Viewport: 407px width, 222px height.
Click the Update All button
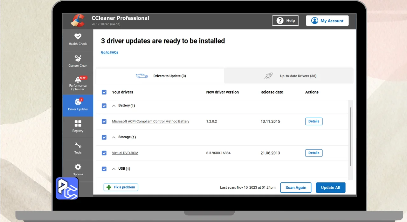(x=330, y=187)
